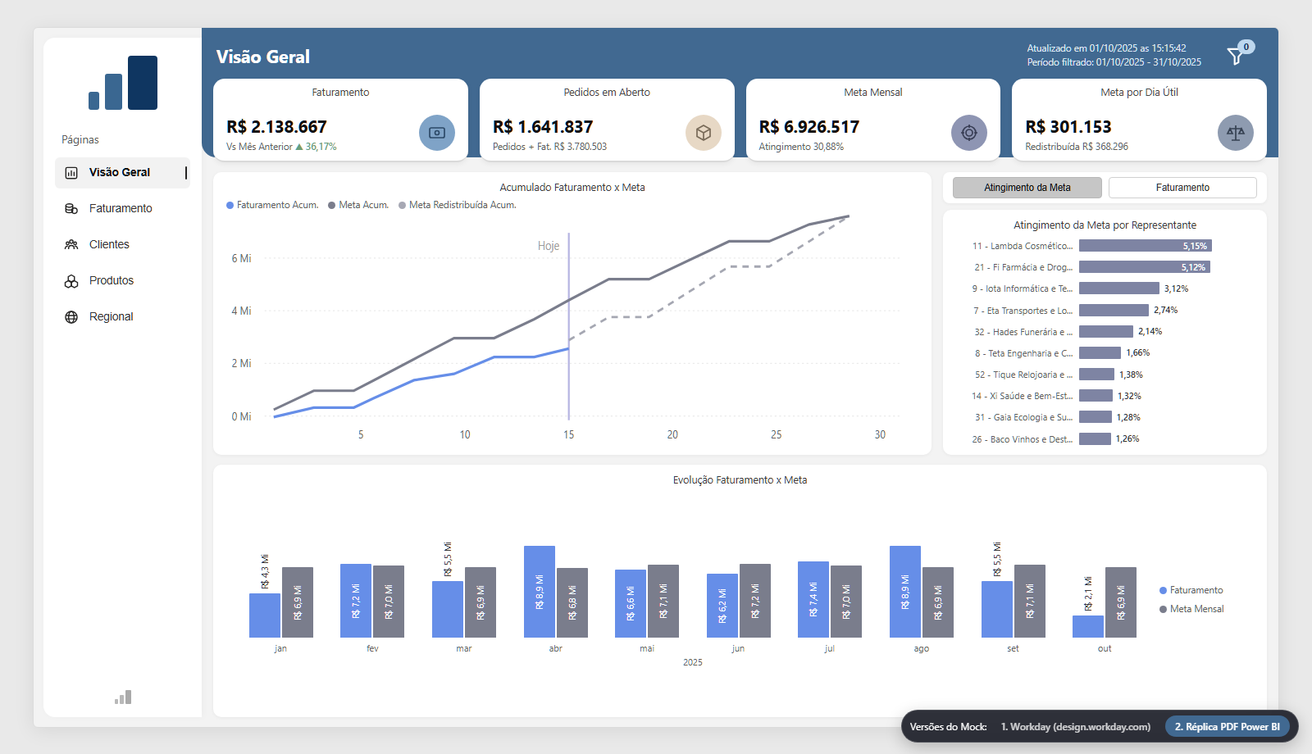Switch to the Faturamento tab above representative chart

pos(1182,188)
